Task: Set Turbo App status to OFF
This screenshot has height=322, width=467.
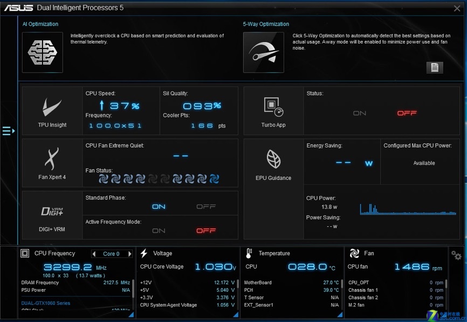Action: (x=407, y=113)
